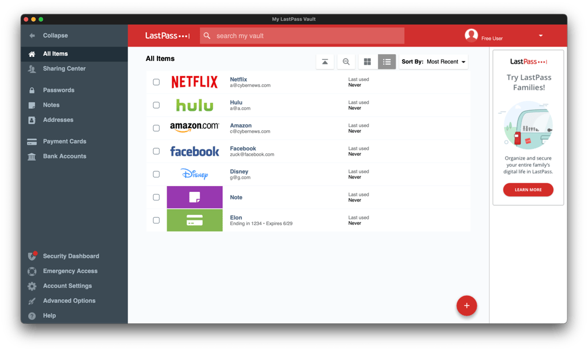This screenshot has height=351, width=588.
Task: Click a@cybernews.com text
Action: [250, 86]
